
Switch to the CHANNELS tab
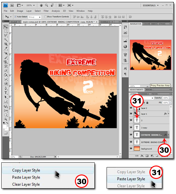point(144,94)
